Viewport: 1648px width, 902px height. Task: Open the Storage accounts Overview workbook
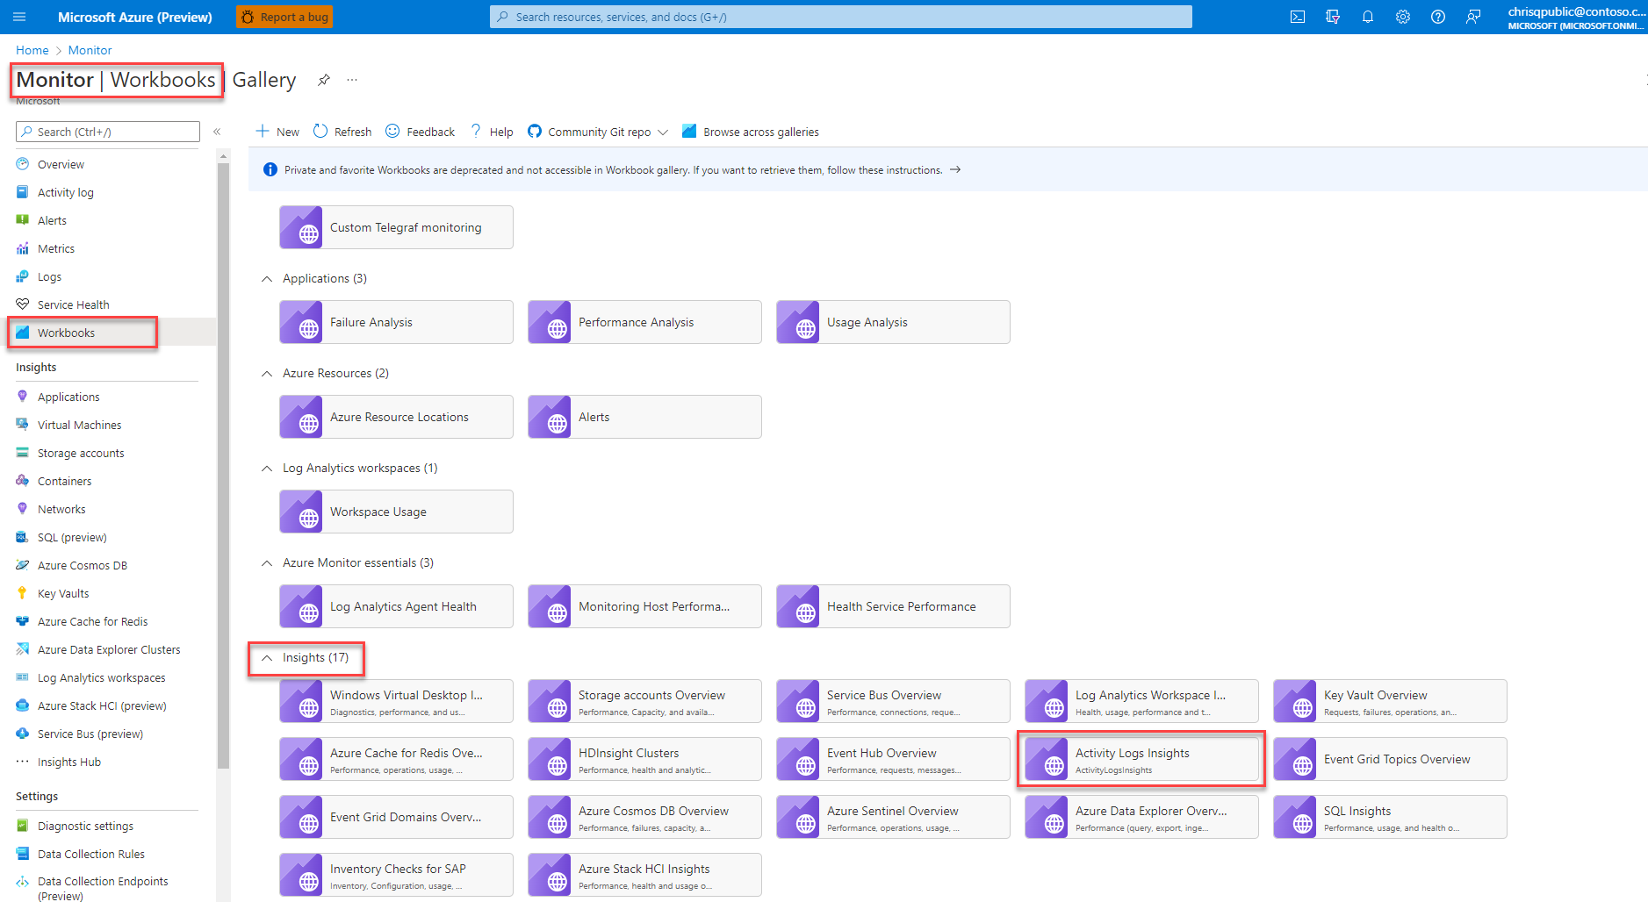click(x=644, y=701)
